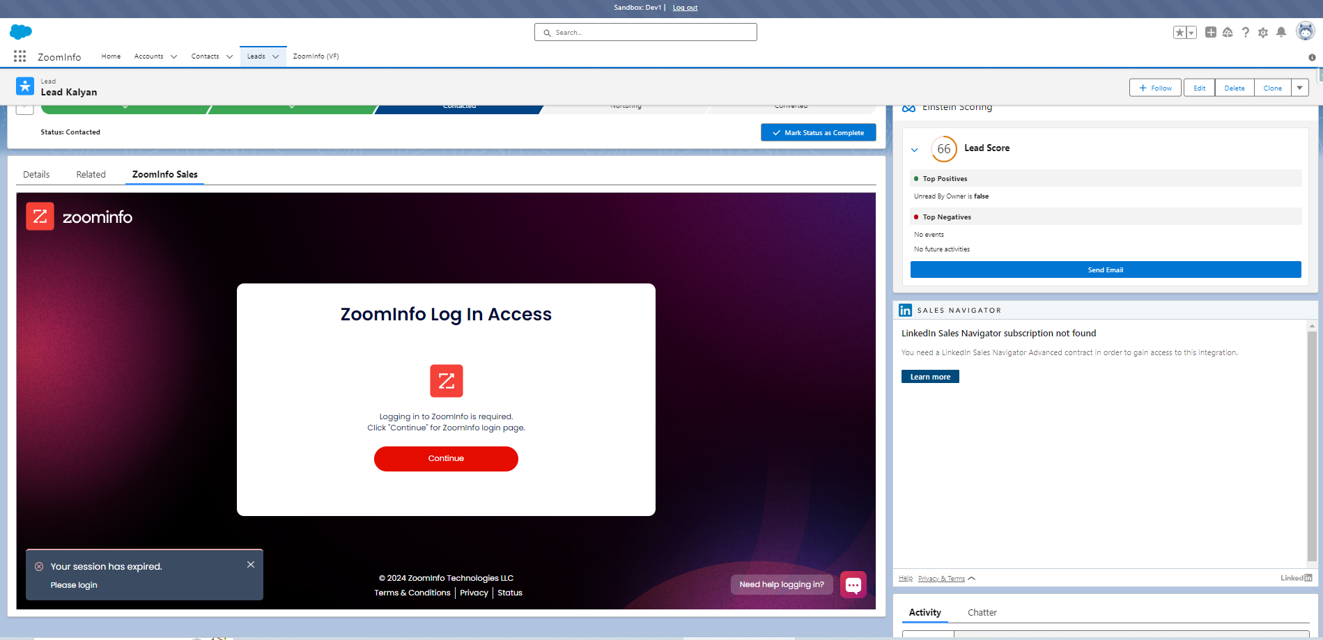Open the Privacy link in ZoomInfo footer
The image size is (1323, 640).
474,593
